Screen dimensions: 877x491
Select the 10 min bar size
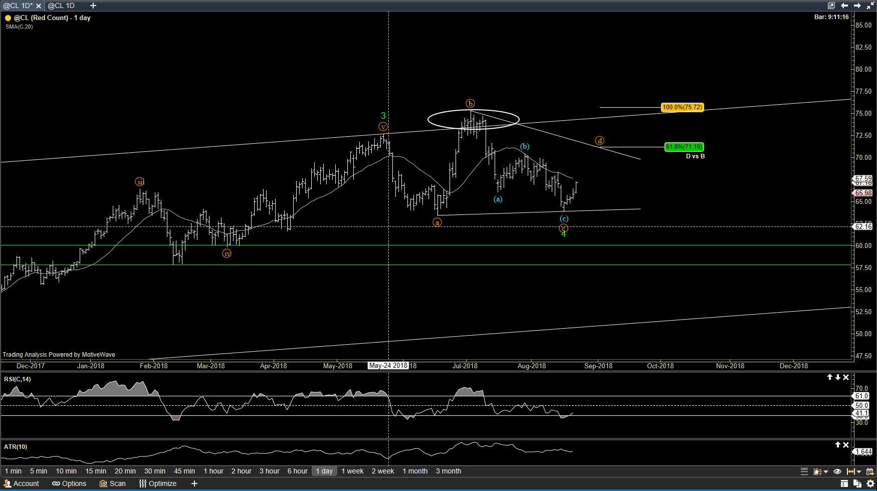(x=66, y=471)
